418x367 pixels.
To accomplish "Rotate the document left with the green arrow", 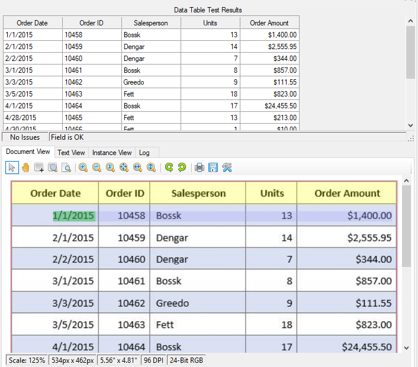I will point(169,168).
